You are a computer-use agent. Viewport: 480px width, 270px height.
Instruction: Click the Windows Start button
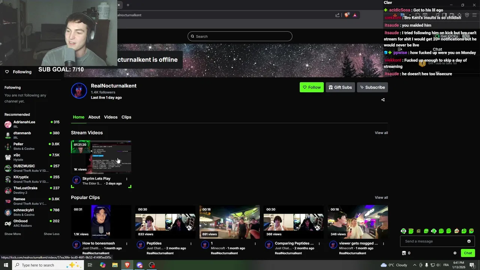click(x=6, y=265)
